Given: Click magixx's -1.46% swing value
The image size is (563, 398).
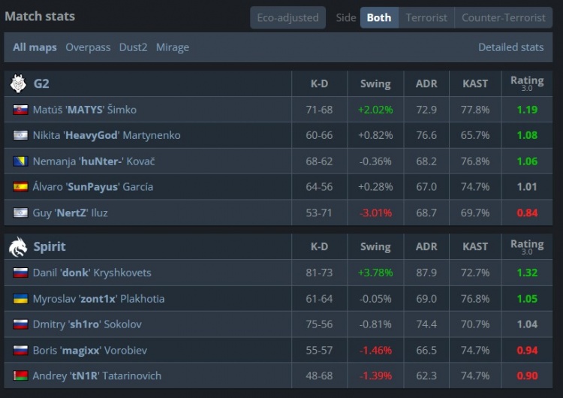Looking at the screenshot, I should tap(375, 350).
